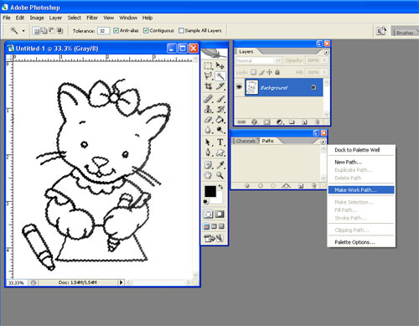Open the document status bar popup arrow

[121, 282]
